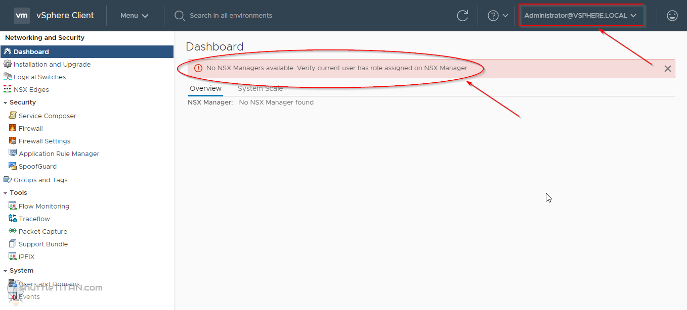Screen dimensions: 687x310
Task: Collapse the Security section
Action: [5, 102]
